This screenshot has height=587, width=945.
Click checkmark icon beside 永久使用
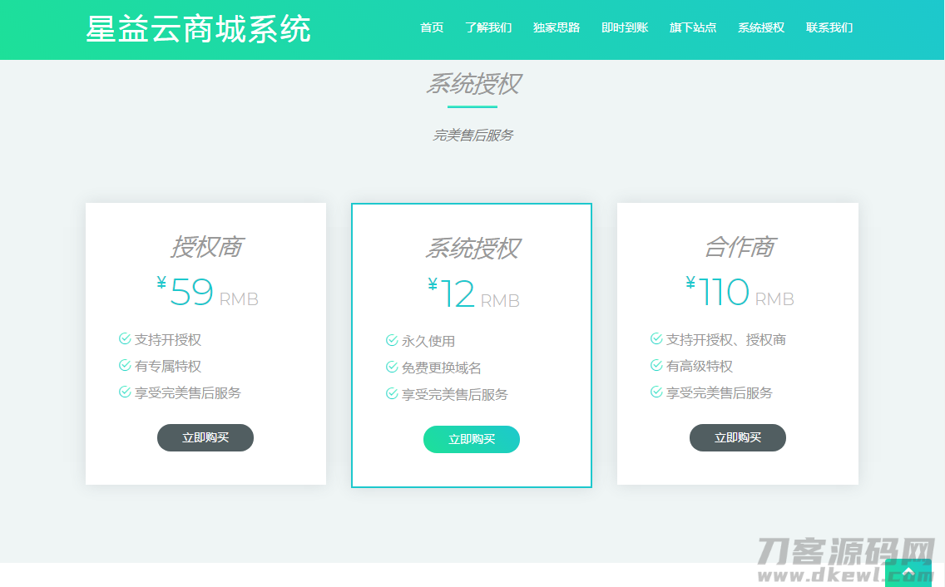pyautogui.click(x=392, y=340)
